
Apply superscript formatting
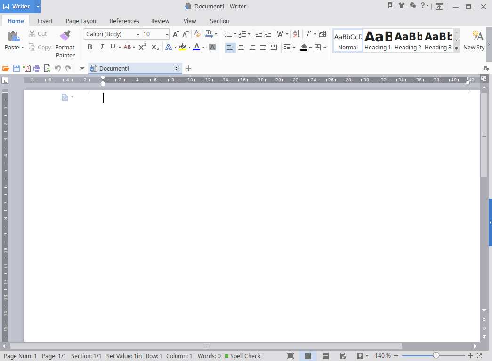(143, 47)
